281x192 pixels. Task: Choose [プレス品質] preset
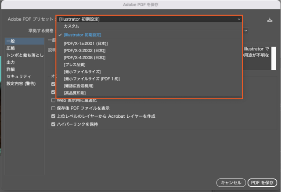[75, 65]
